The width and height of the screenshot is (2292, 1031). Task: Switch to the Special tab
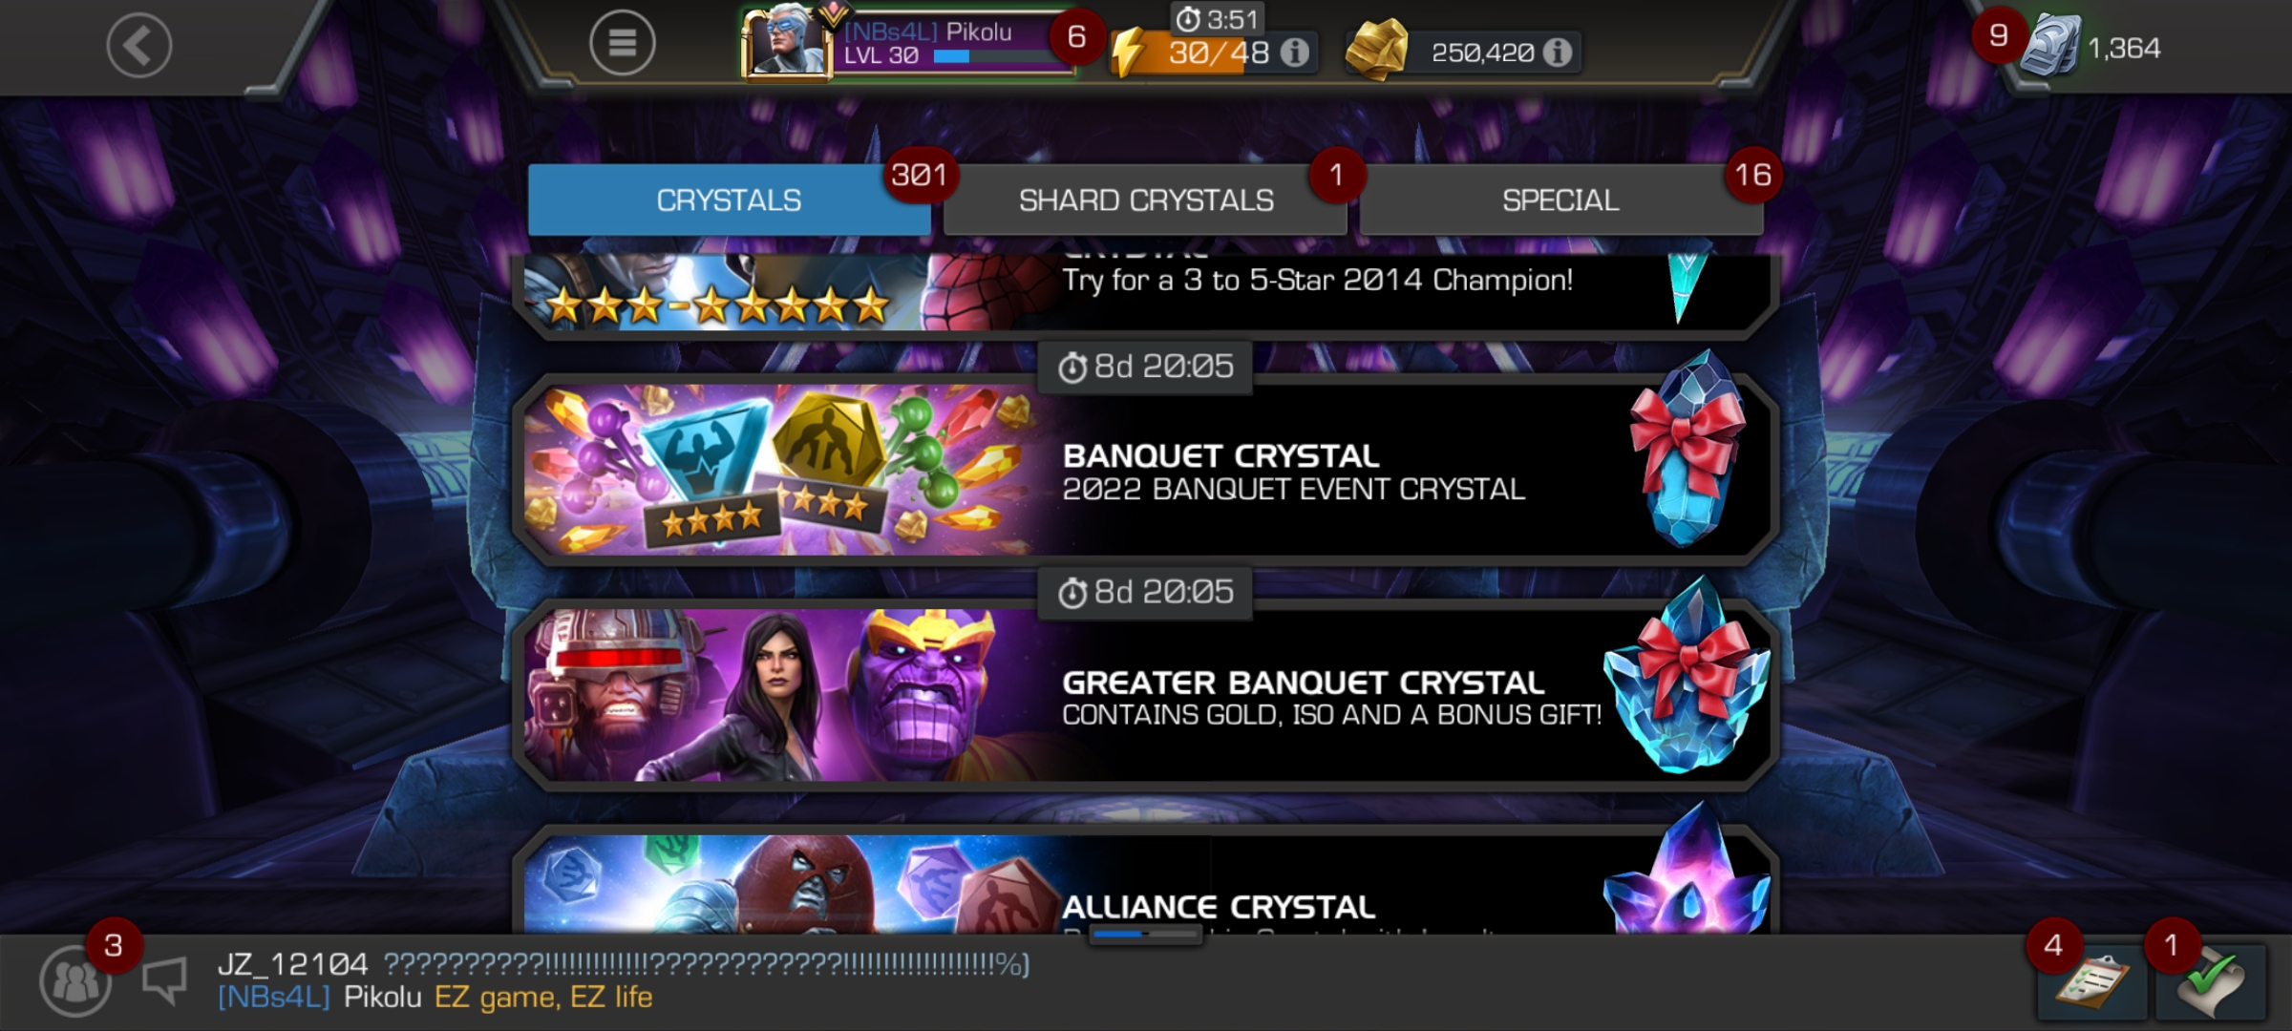click(x=1560, y=200)
